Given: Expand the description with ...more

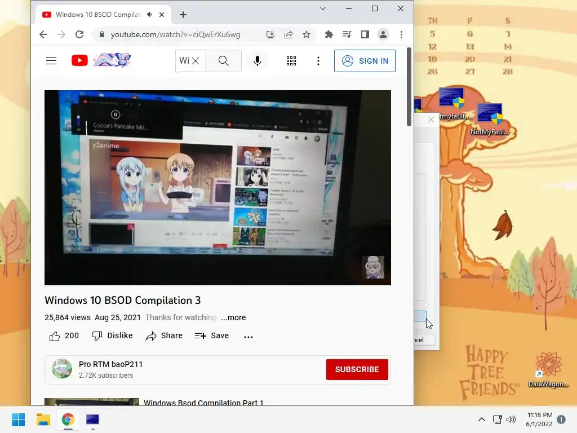Looking at the screenshot, I should (x=233, y=317).
